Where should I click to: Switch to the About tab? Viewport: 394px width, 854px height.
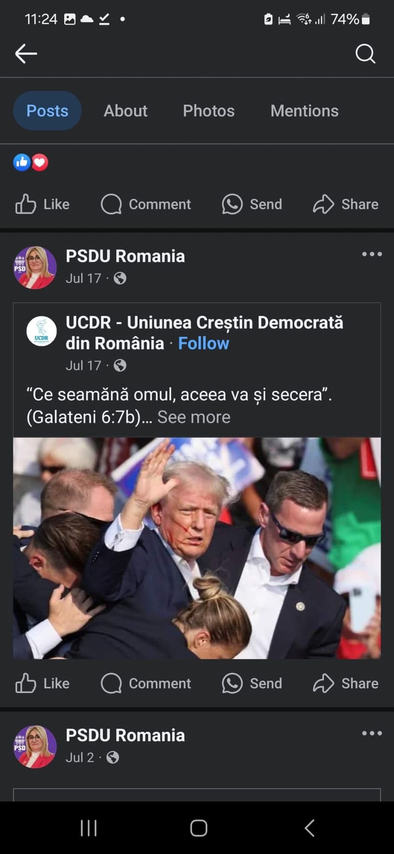[125, 111]
